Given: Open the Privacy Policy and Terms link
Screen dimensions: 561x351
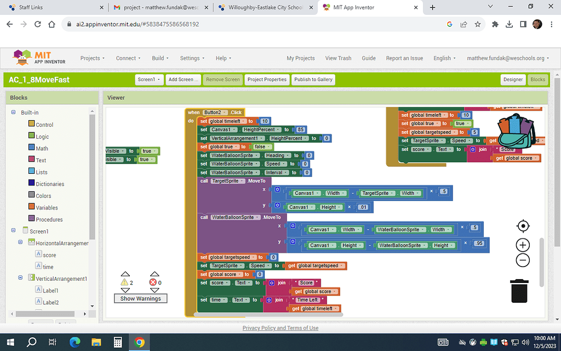Looking at the screenshot, I should [x=280, y=327].
